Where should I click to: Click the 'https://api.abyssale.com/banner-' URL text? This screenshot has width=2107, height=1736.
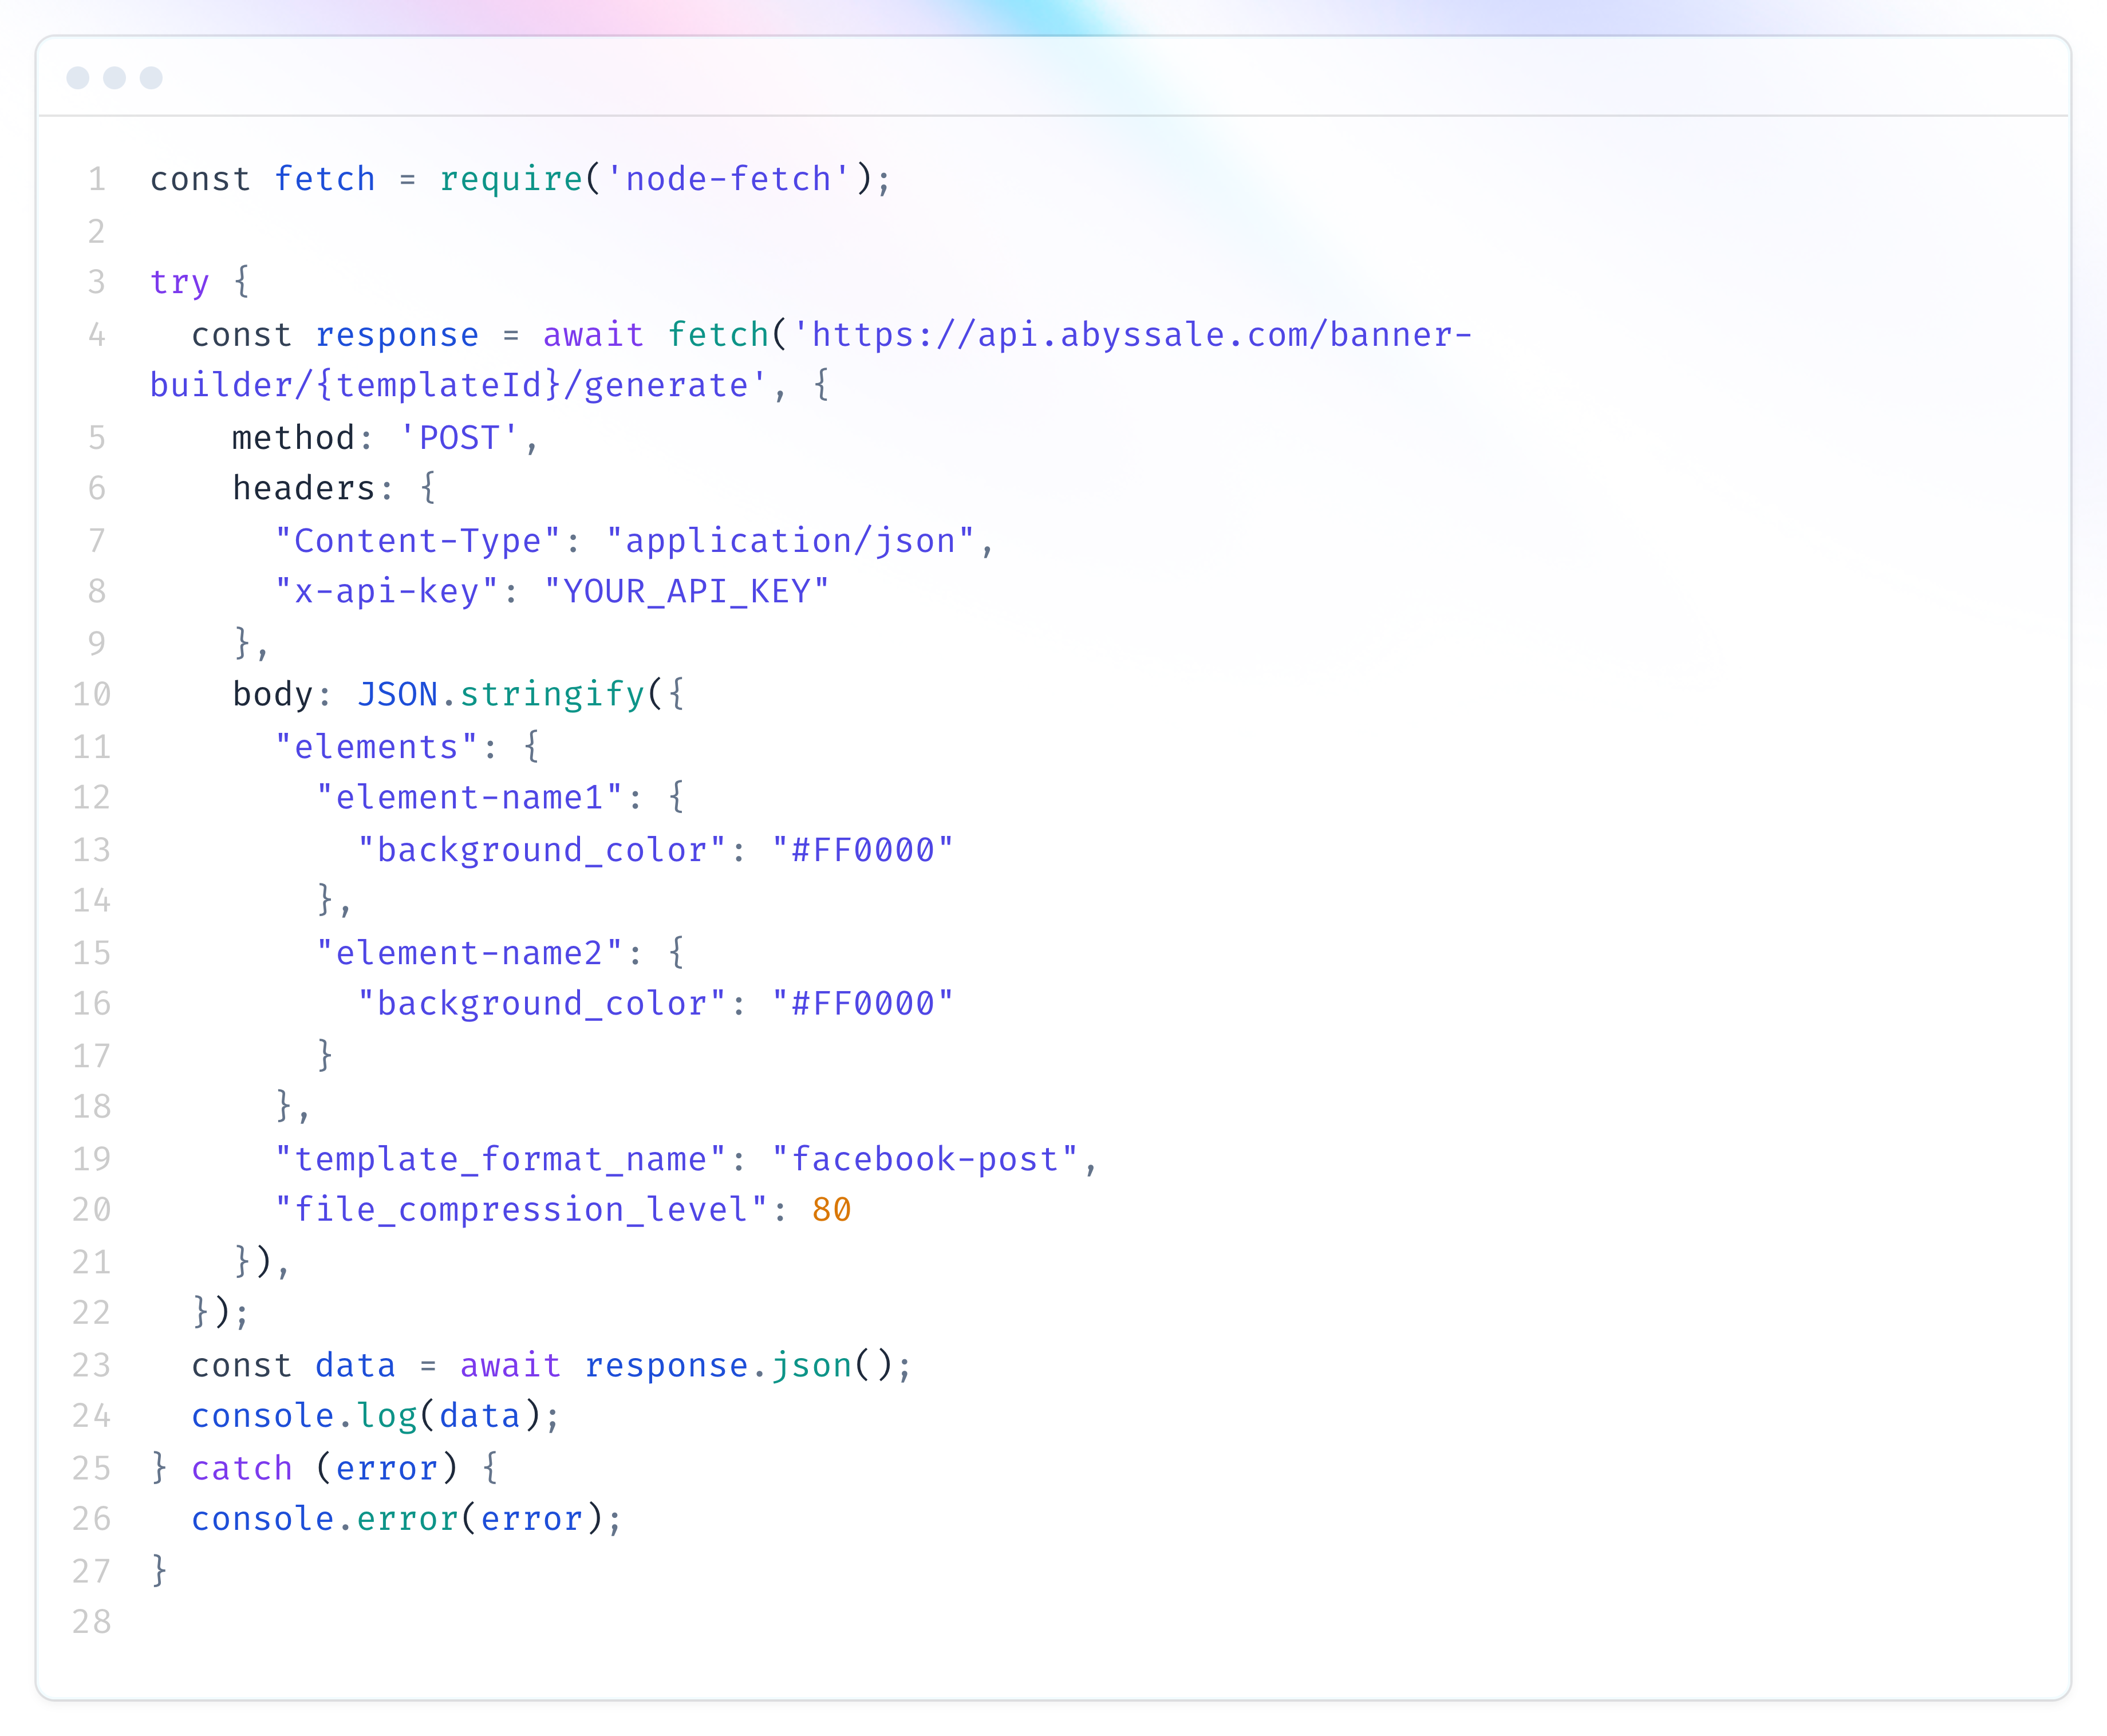coord(1133,334)
